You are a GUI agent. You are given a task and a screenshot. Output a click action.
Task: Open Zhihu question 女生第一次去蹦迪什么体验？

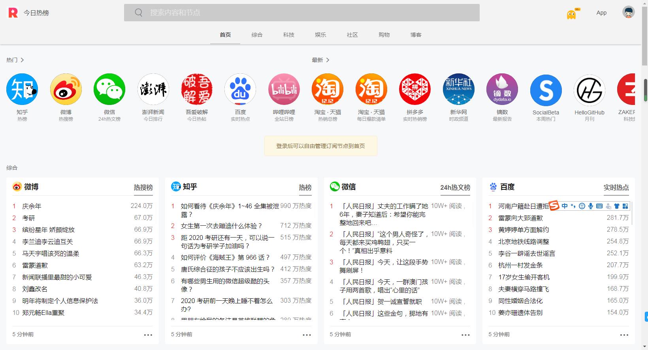click(x=222, y=226)
